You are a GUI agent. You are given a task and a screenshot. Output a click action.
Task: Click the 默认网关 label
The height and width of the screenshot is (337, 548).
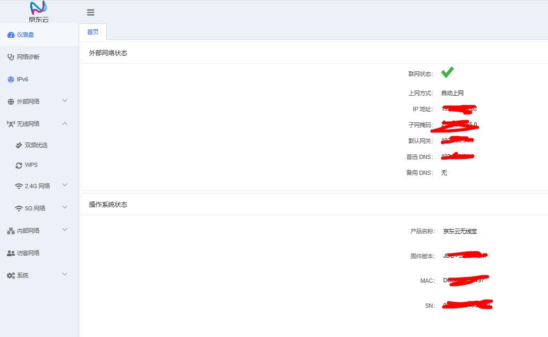[420, 141]
